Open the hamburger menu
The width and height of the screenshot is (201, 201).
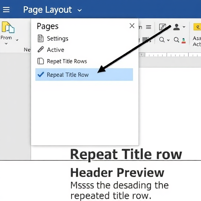(x=6, y=10)
